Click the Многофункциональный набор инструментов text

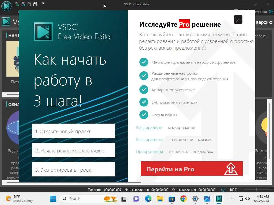tap(193, 62)
